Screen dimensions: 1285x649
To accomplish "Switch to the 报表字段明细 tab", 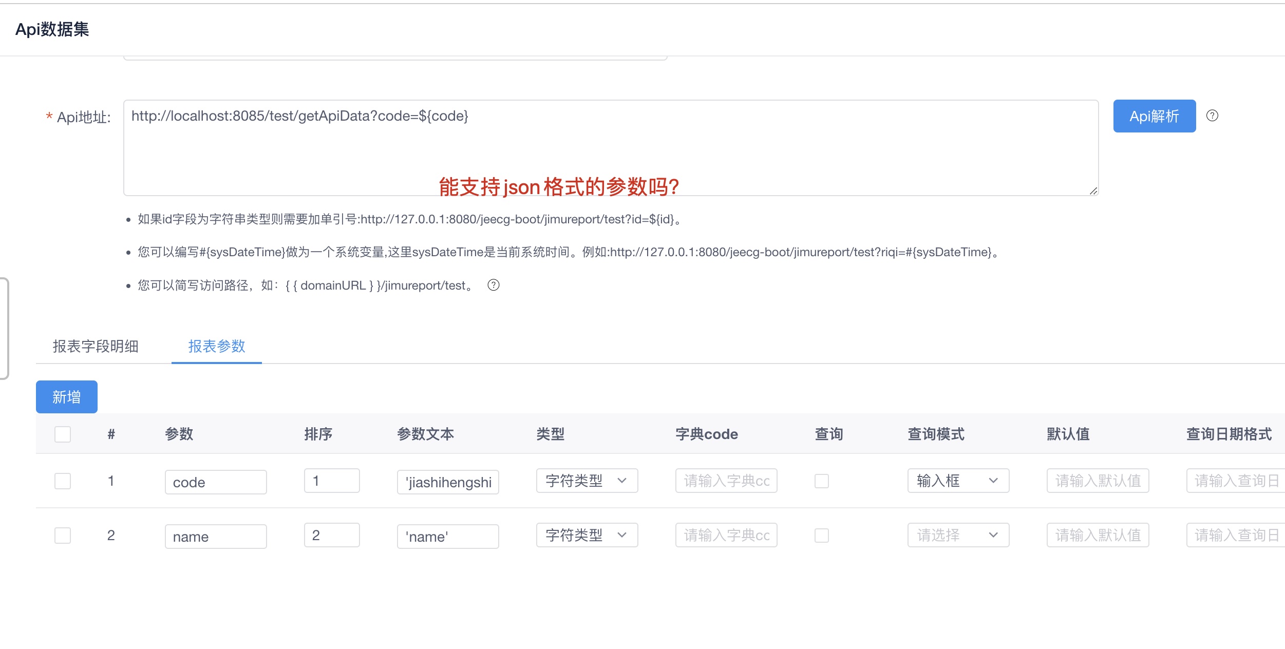I will [x=95, y=347].
